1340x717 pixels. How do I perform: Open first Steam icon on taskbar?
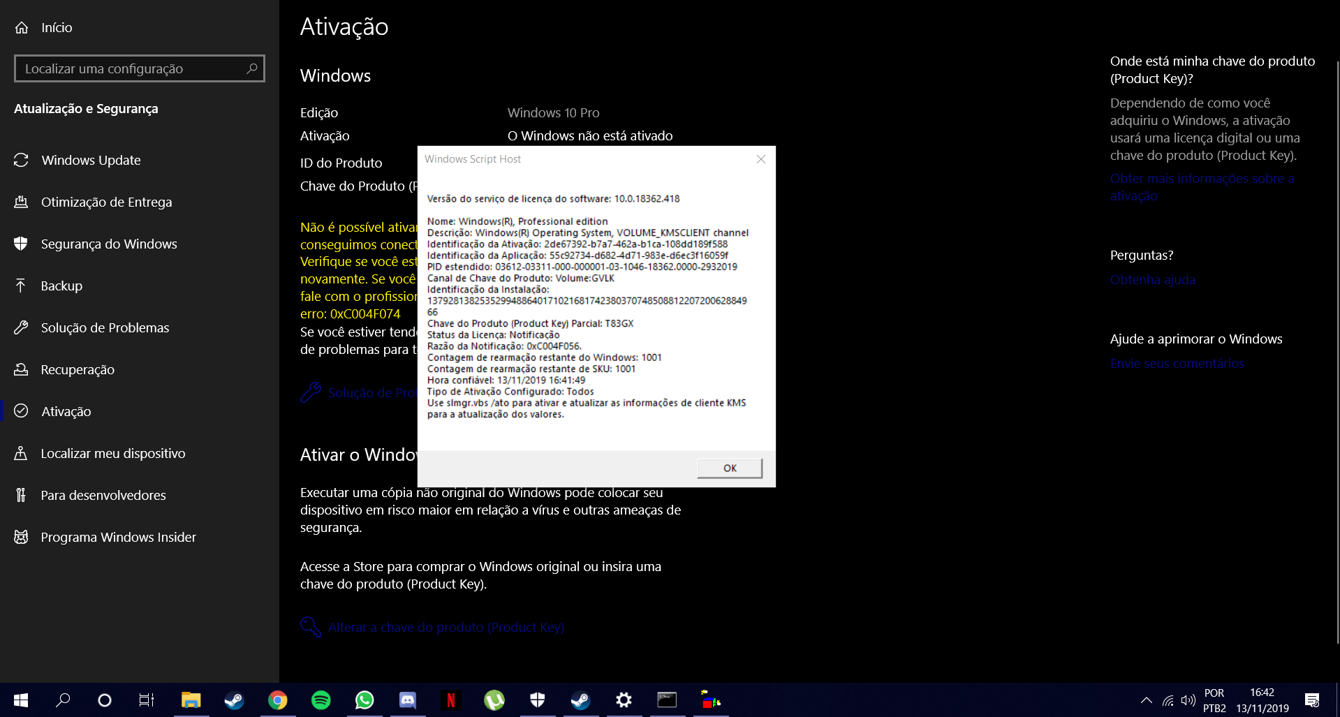coord(234,700)
